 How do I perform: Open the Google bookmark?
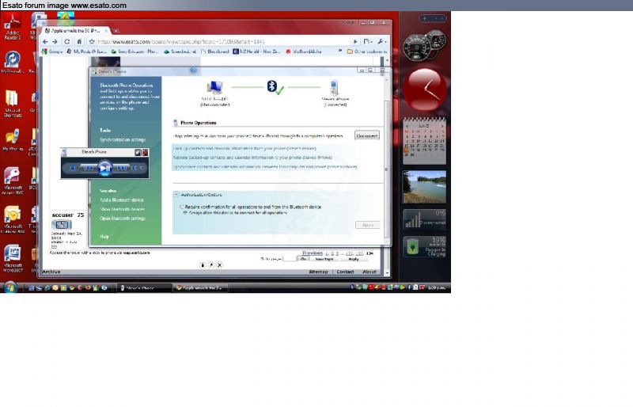coord(52,51)
